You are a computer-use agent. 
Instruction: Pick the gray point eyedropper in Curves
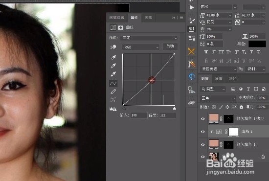click(113, 66)
